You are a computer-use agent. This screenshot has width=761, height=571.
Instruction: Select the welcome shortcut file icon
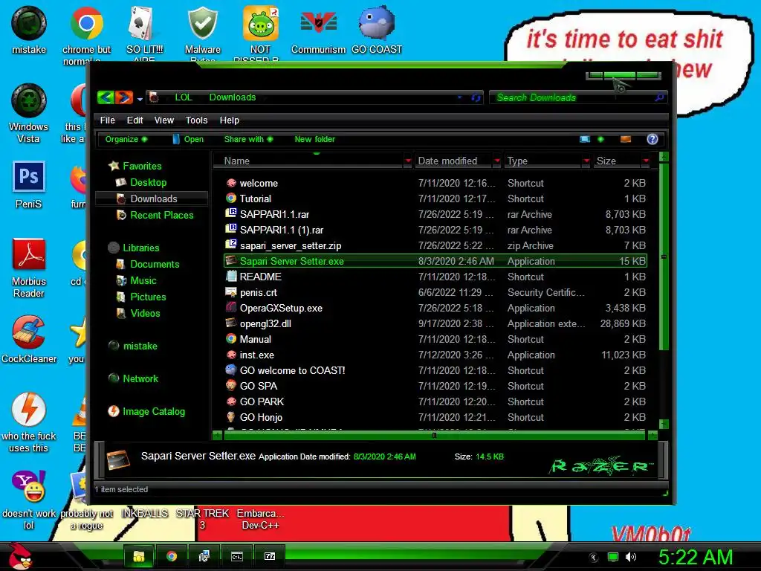pos(231,183)
